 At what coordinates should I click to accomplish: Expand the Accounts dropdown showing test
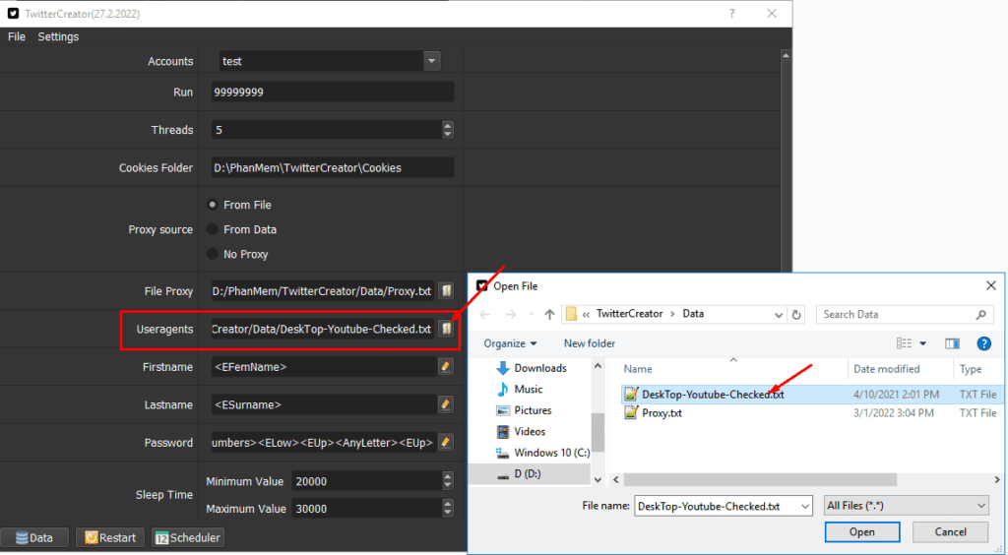coord(432,61)
